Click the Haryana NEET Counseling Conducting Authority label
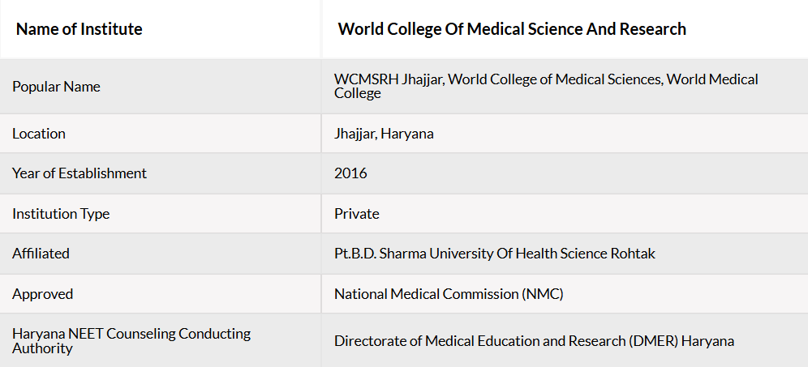The image size is (808, 367). tap(131, 341)
